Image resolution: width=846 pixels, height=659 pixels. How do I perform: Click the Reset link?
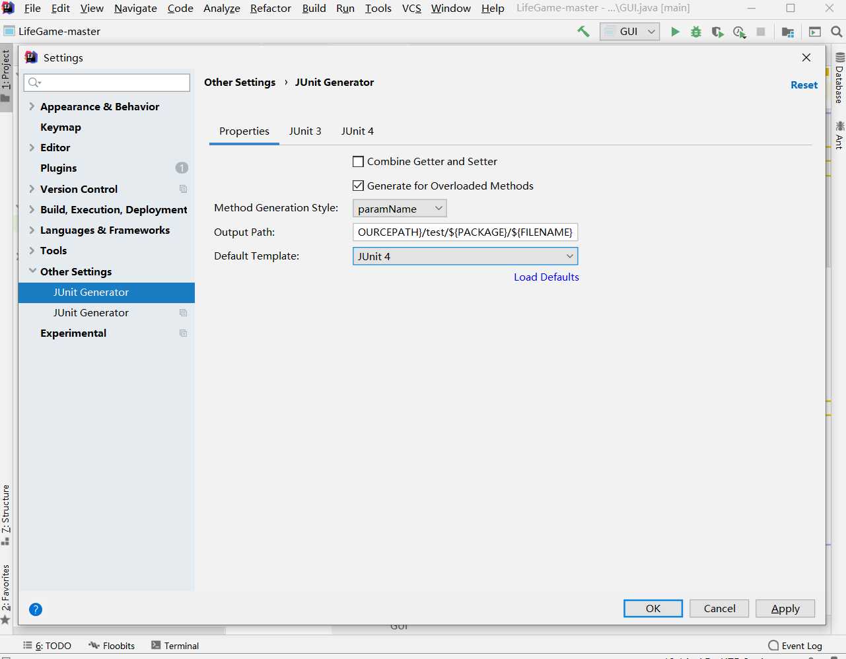point(804,85)
